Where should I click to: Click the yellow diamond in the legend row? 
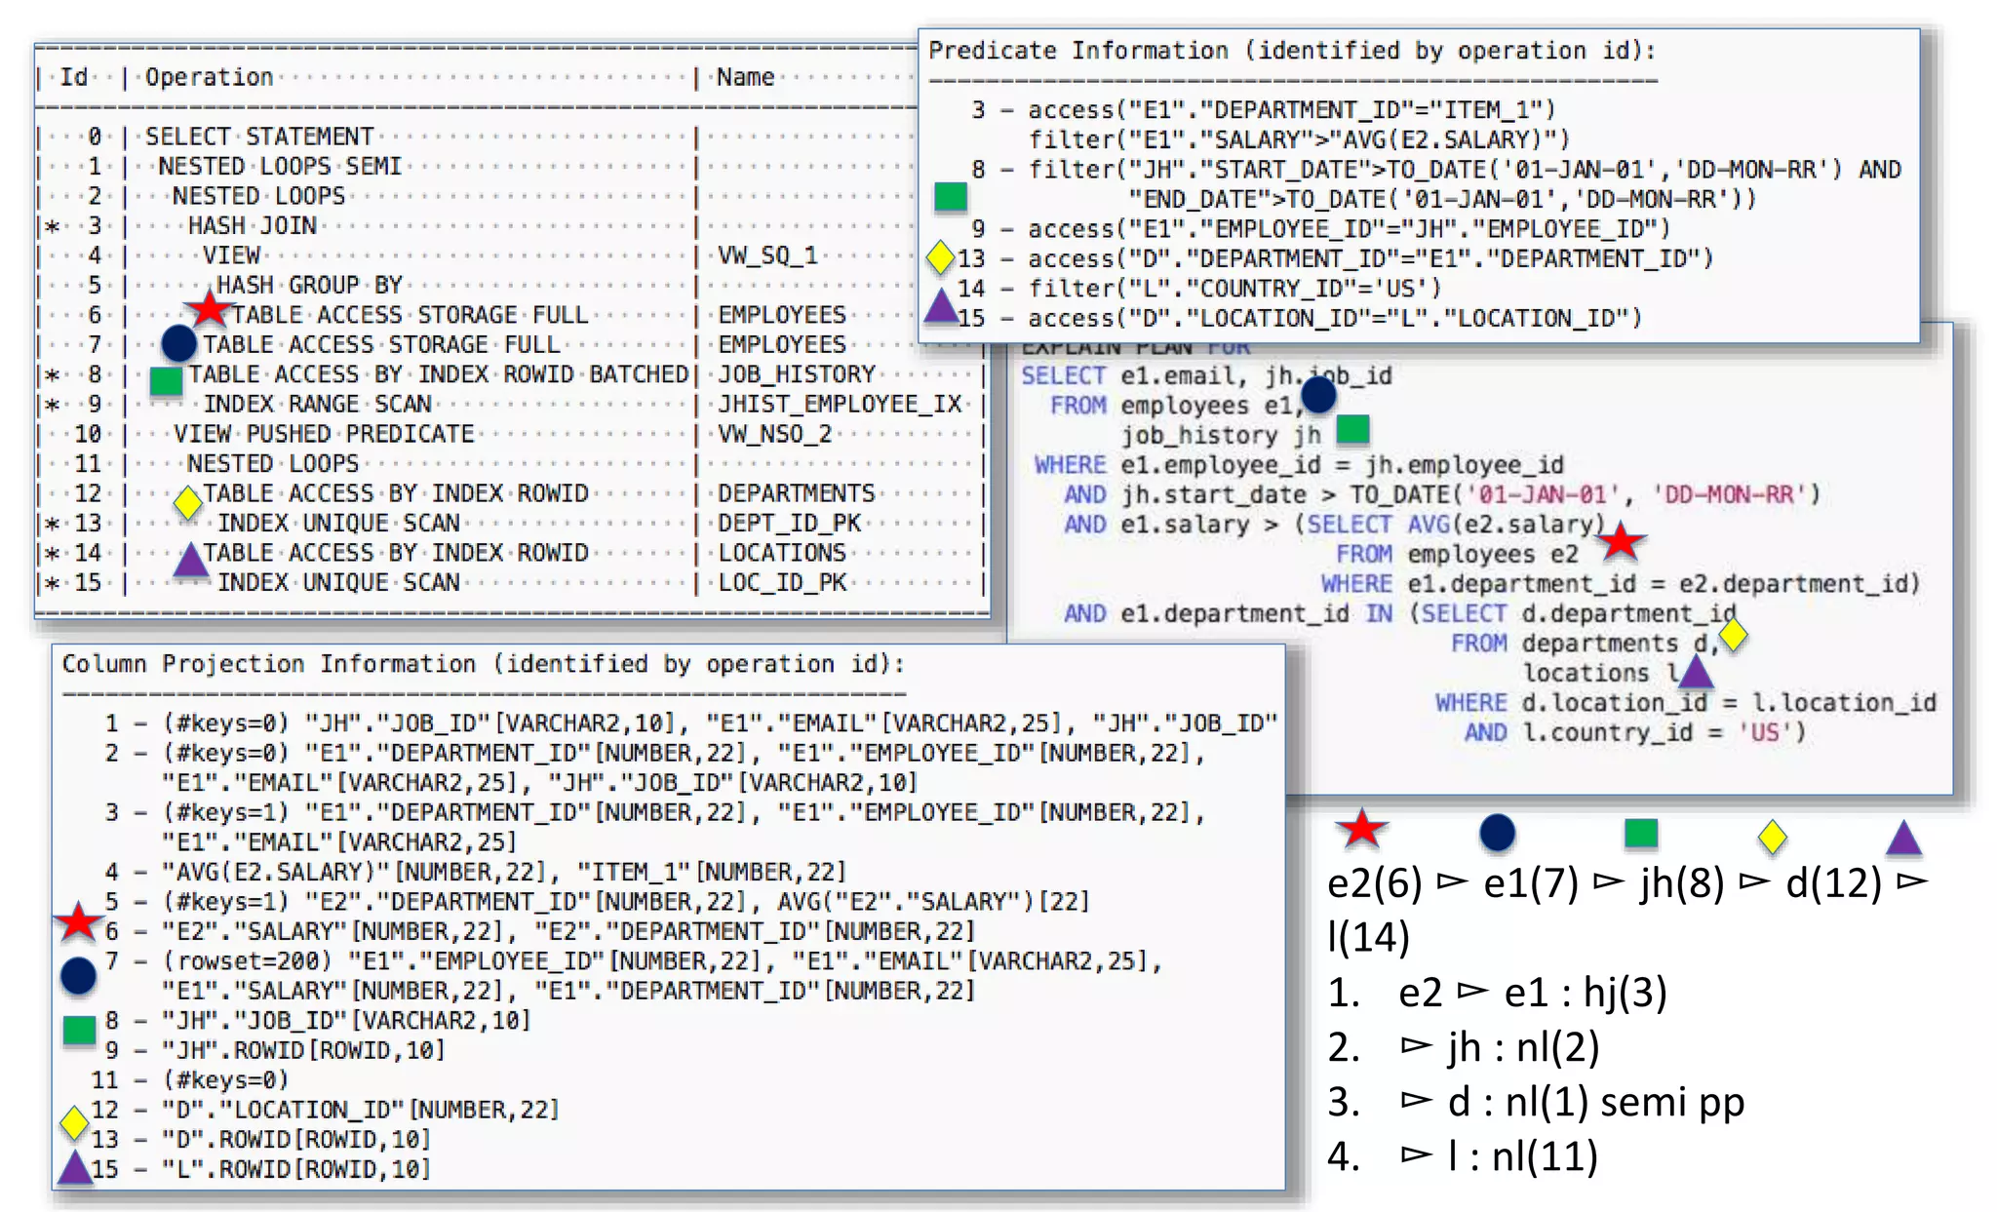(x=1772, y=837)
